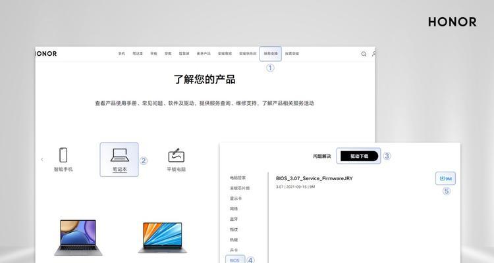
Task: Select 指纹 in driver category list
Action: coord(234,229)
